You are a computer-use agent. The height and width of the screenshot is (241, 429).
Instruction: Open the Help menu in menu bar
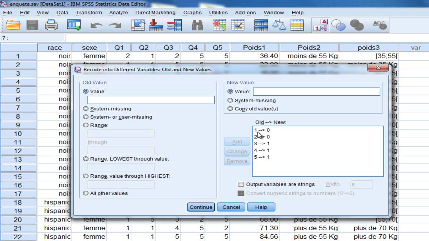(297, 12)
